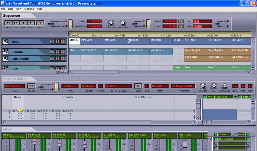
Task: Open the Help menu
Action: pyautogui.click(x=39, y=9)
